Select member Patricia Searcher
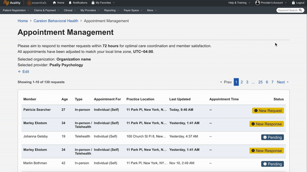 (x=37, y=110)
